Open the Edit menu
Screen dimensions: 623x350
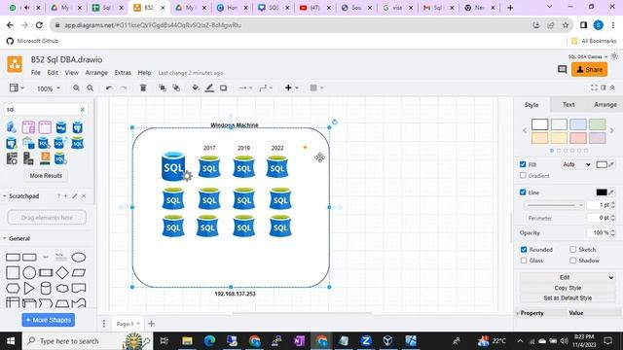click(53, 73)
